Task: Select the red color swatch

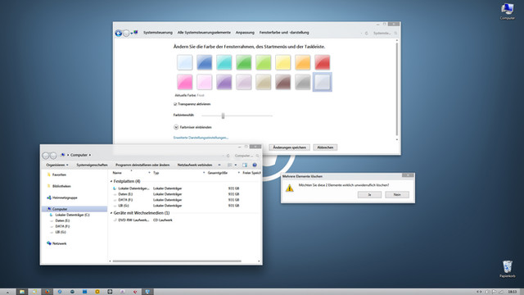Action: (x=322, y=62)
